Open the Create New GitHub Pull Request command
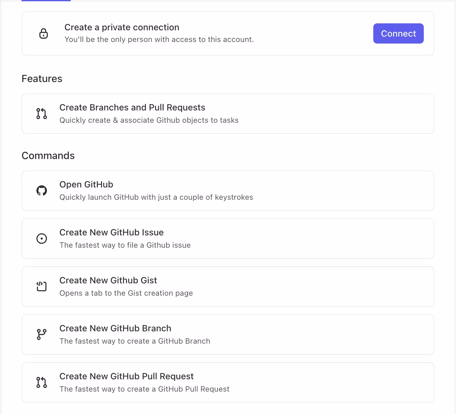The width and height of the screenshot is (456, 414). [x=228, y=382]
